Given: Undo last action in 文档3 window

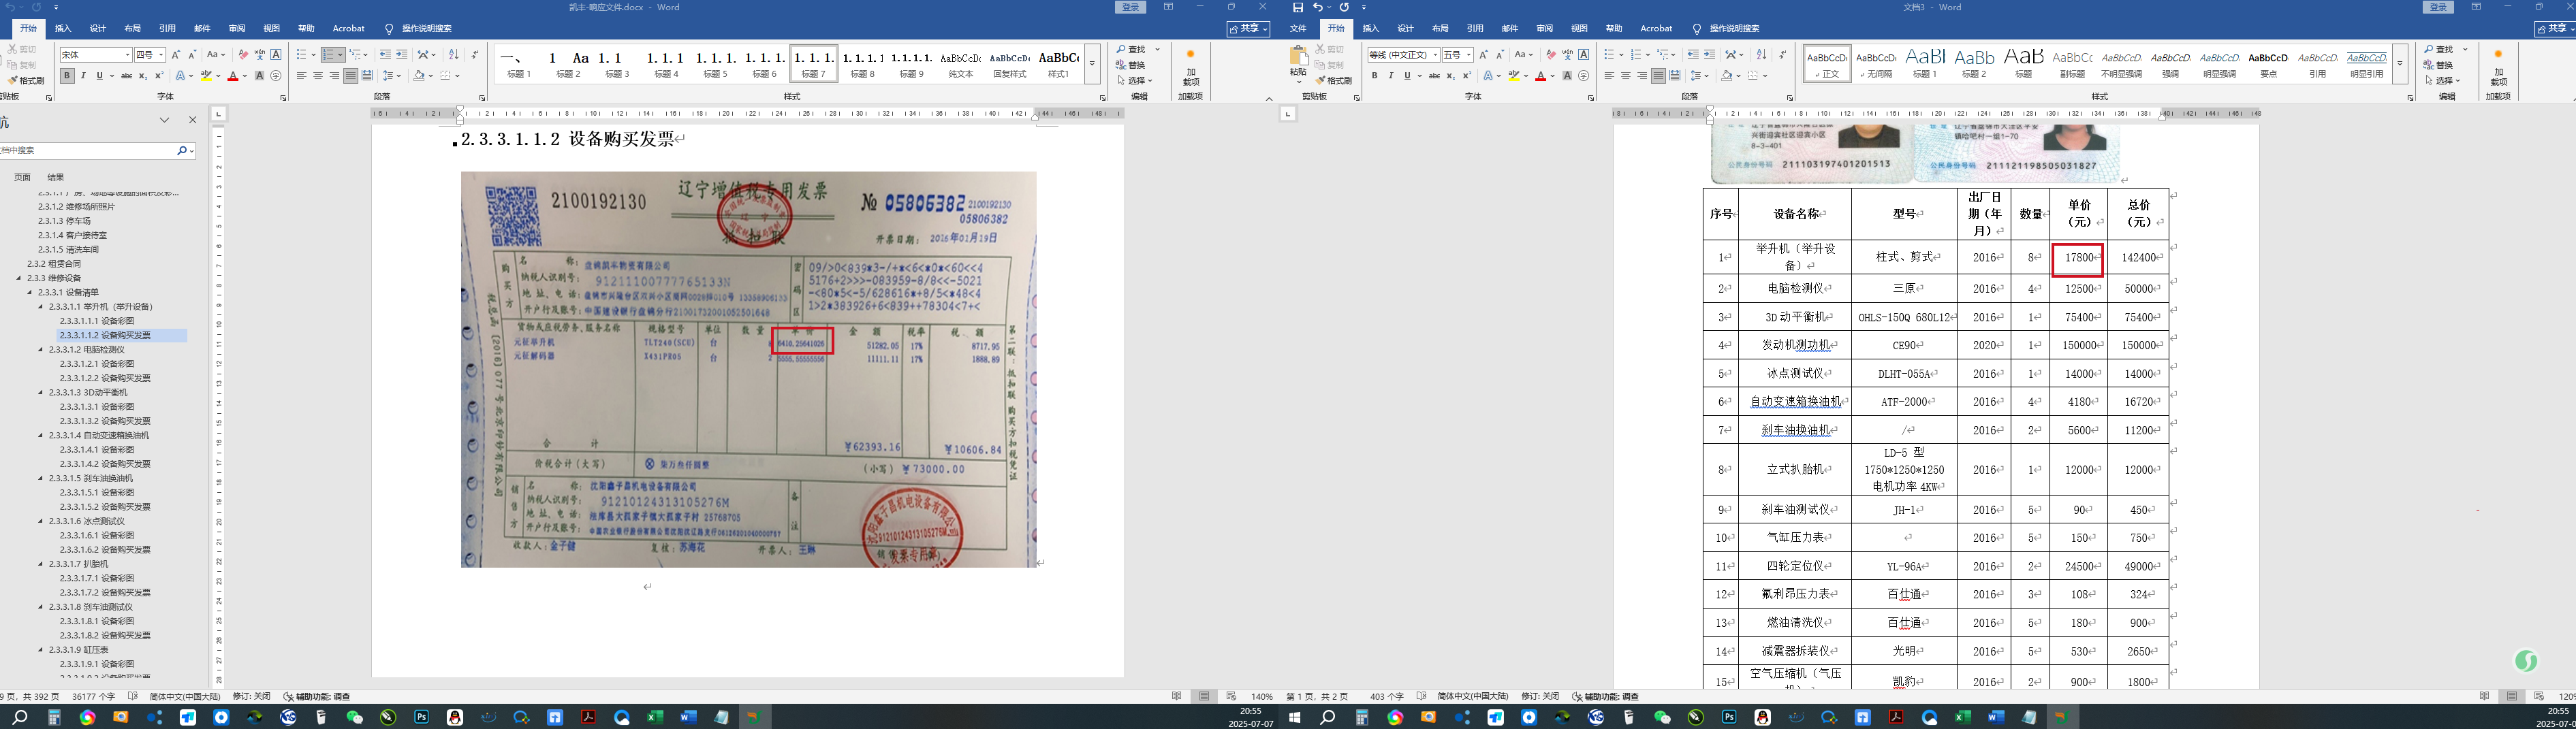Looking at the screenshot, I should pos(1318,7).
